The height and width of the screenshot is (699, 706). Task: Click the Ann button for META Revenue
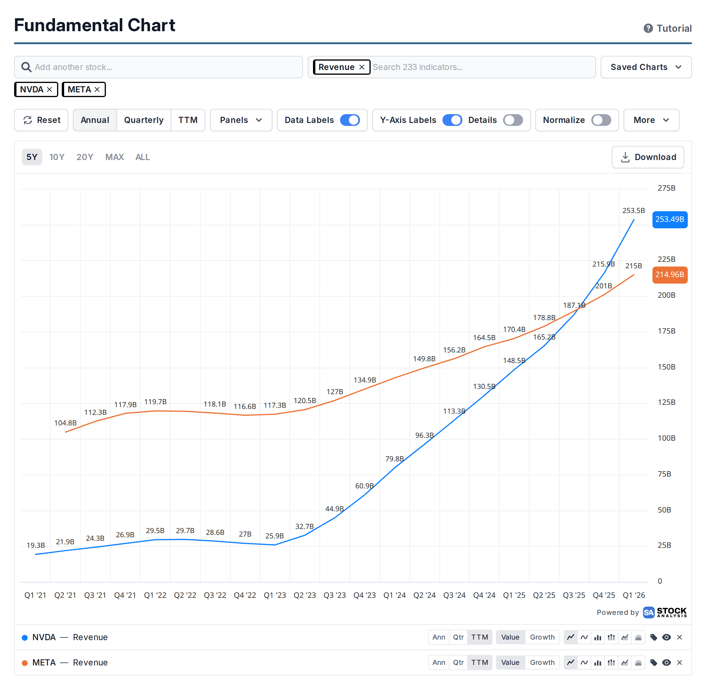439,663
